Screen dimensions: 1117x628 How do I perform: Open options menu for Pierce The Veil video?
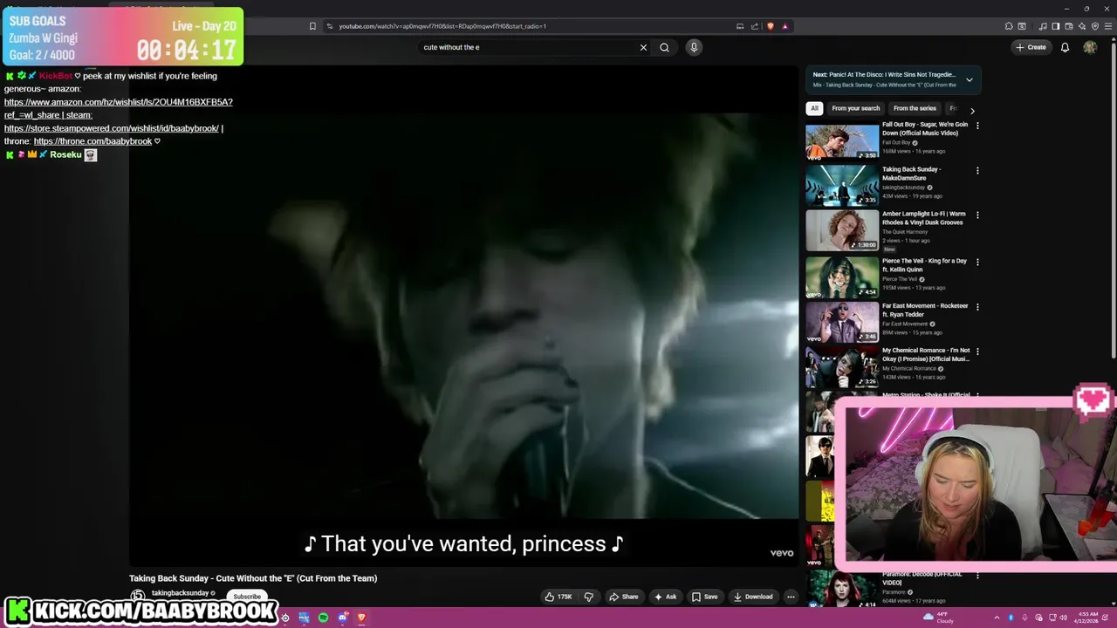pos(977,262)
